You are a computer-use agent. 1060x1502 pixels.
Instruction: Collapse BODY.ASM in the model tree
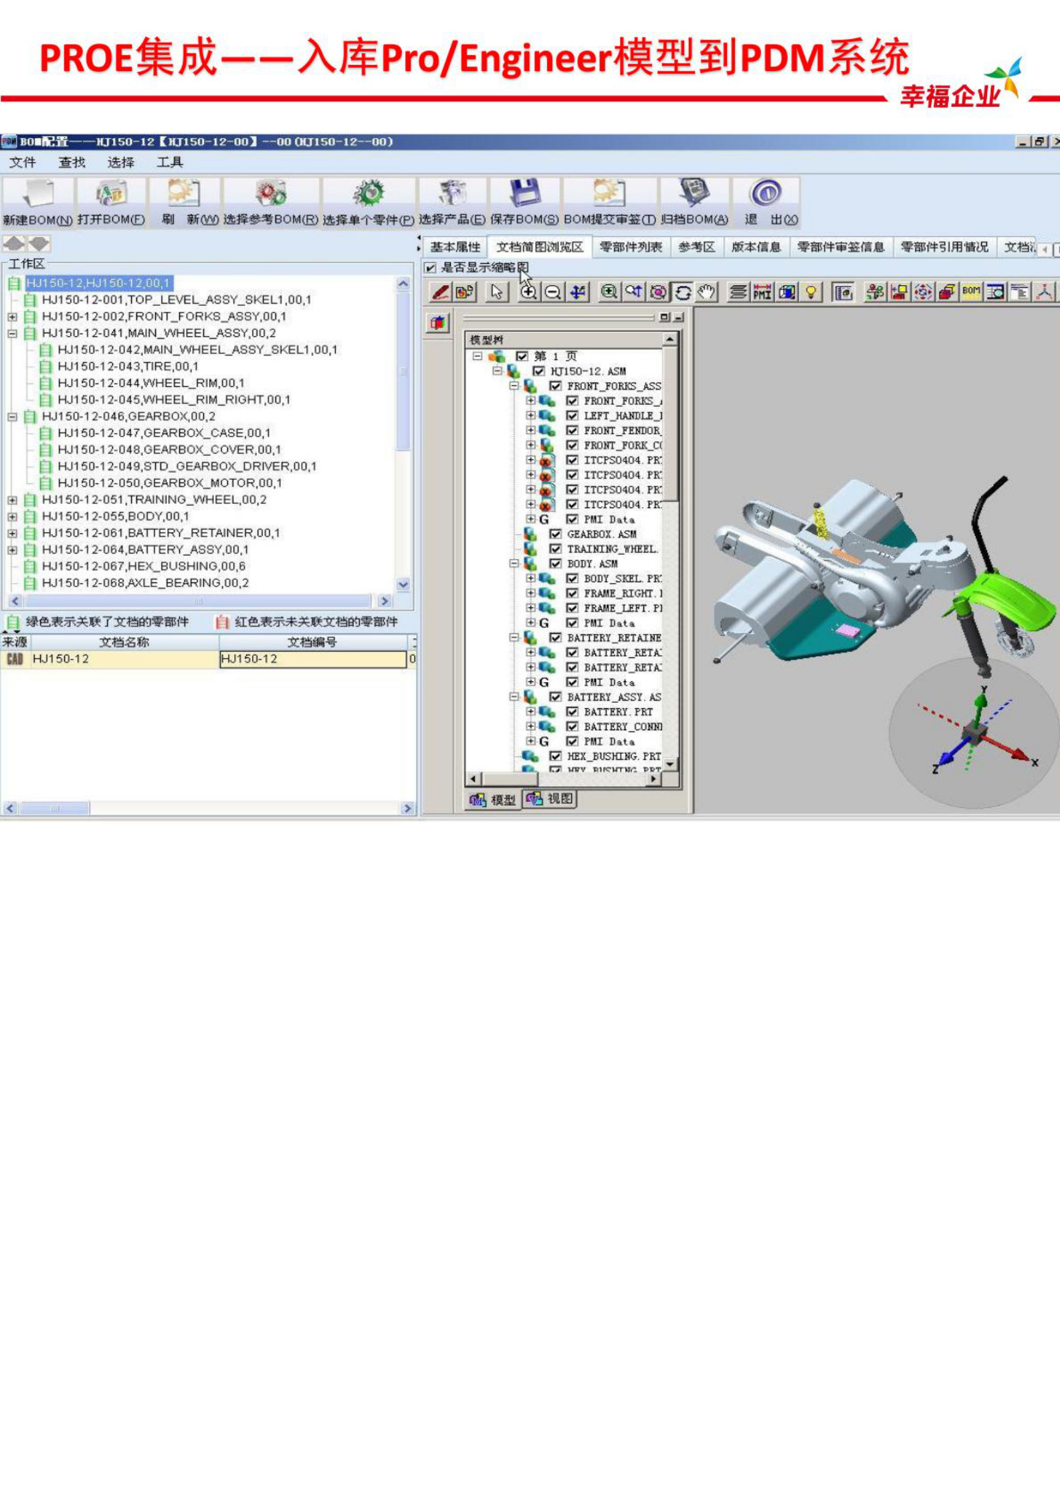[514, 564]
